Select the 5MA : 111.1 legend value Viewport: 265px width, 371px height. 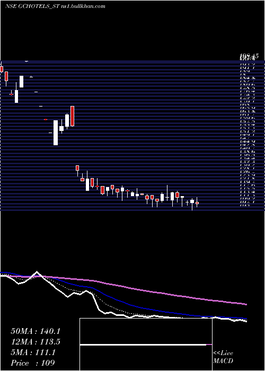point(33,352)
